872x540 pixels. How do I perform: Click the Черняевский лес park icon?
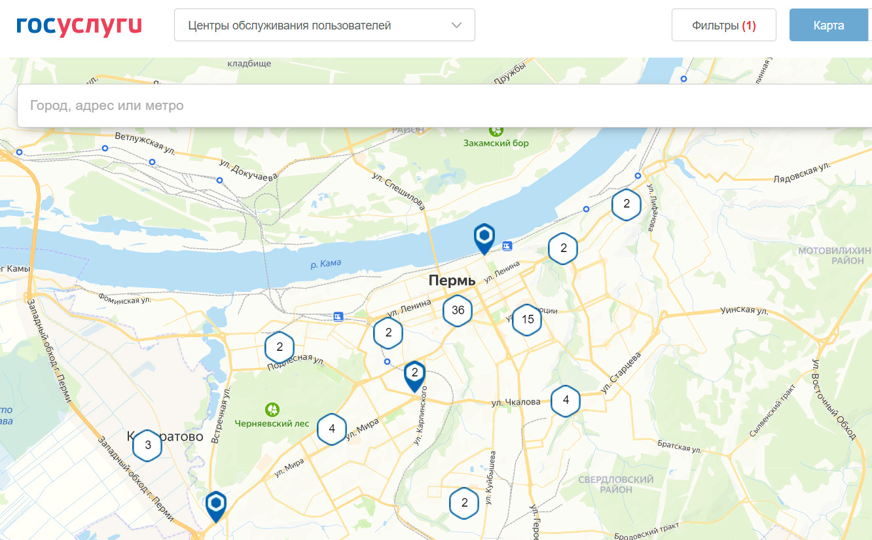[272, 410]
